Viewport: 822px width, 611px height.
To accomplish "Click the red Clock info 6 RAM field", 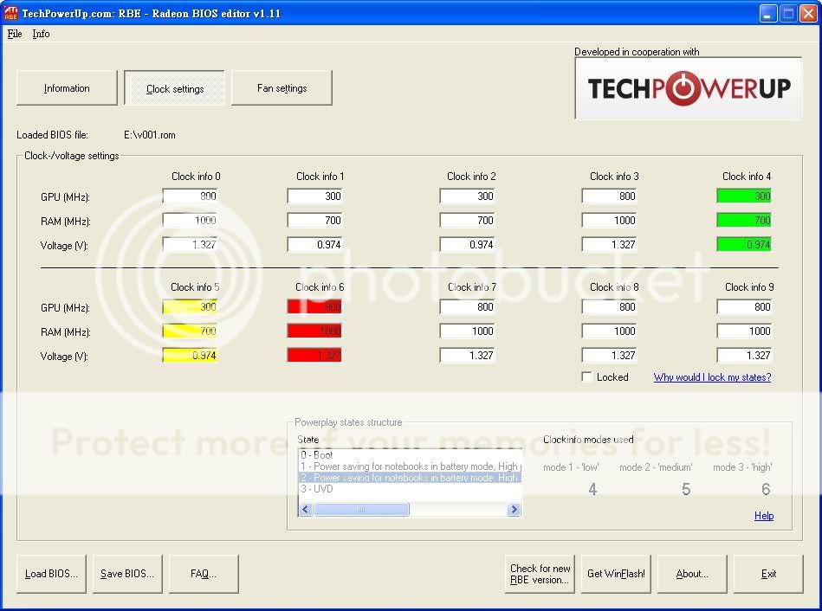I will [x=314, y=331].
